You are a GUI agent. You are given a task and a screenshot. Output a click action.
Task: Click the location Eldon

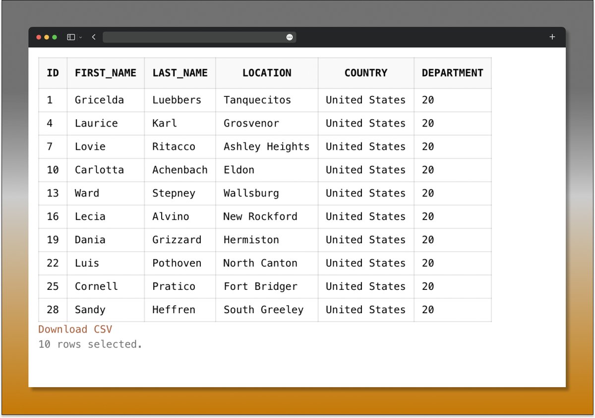click(x=239, y=170)
